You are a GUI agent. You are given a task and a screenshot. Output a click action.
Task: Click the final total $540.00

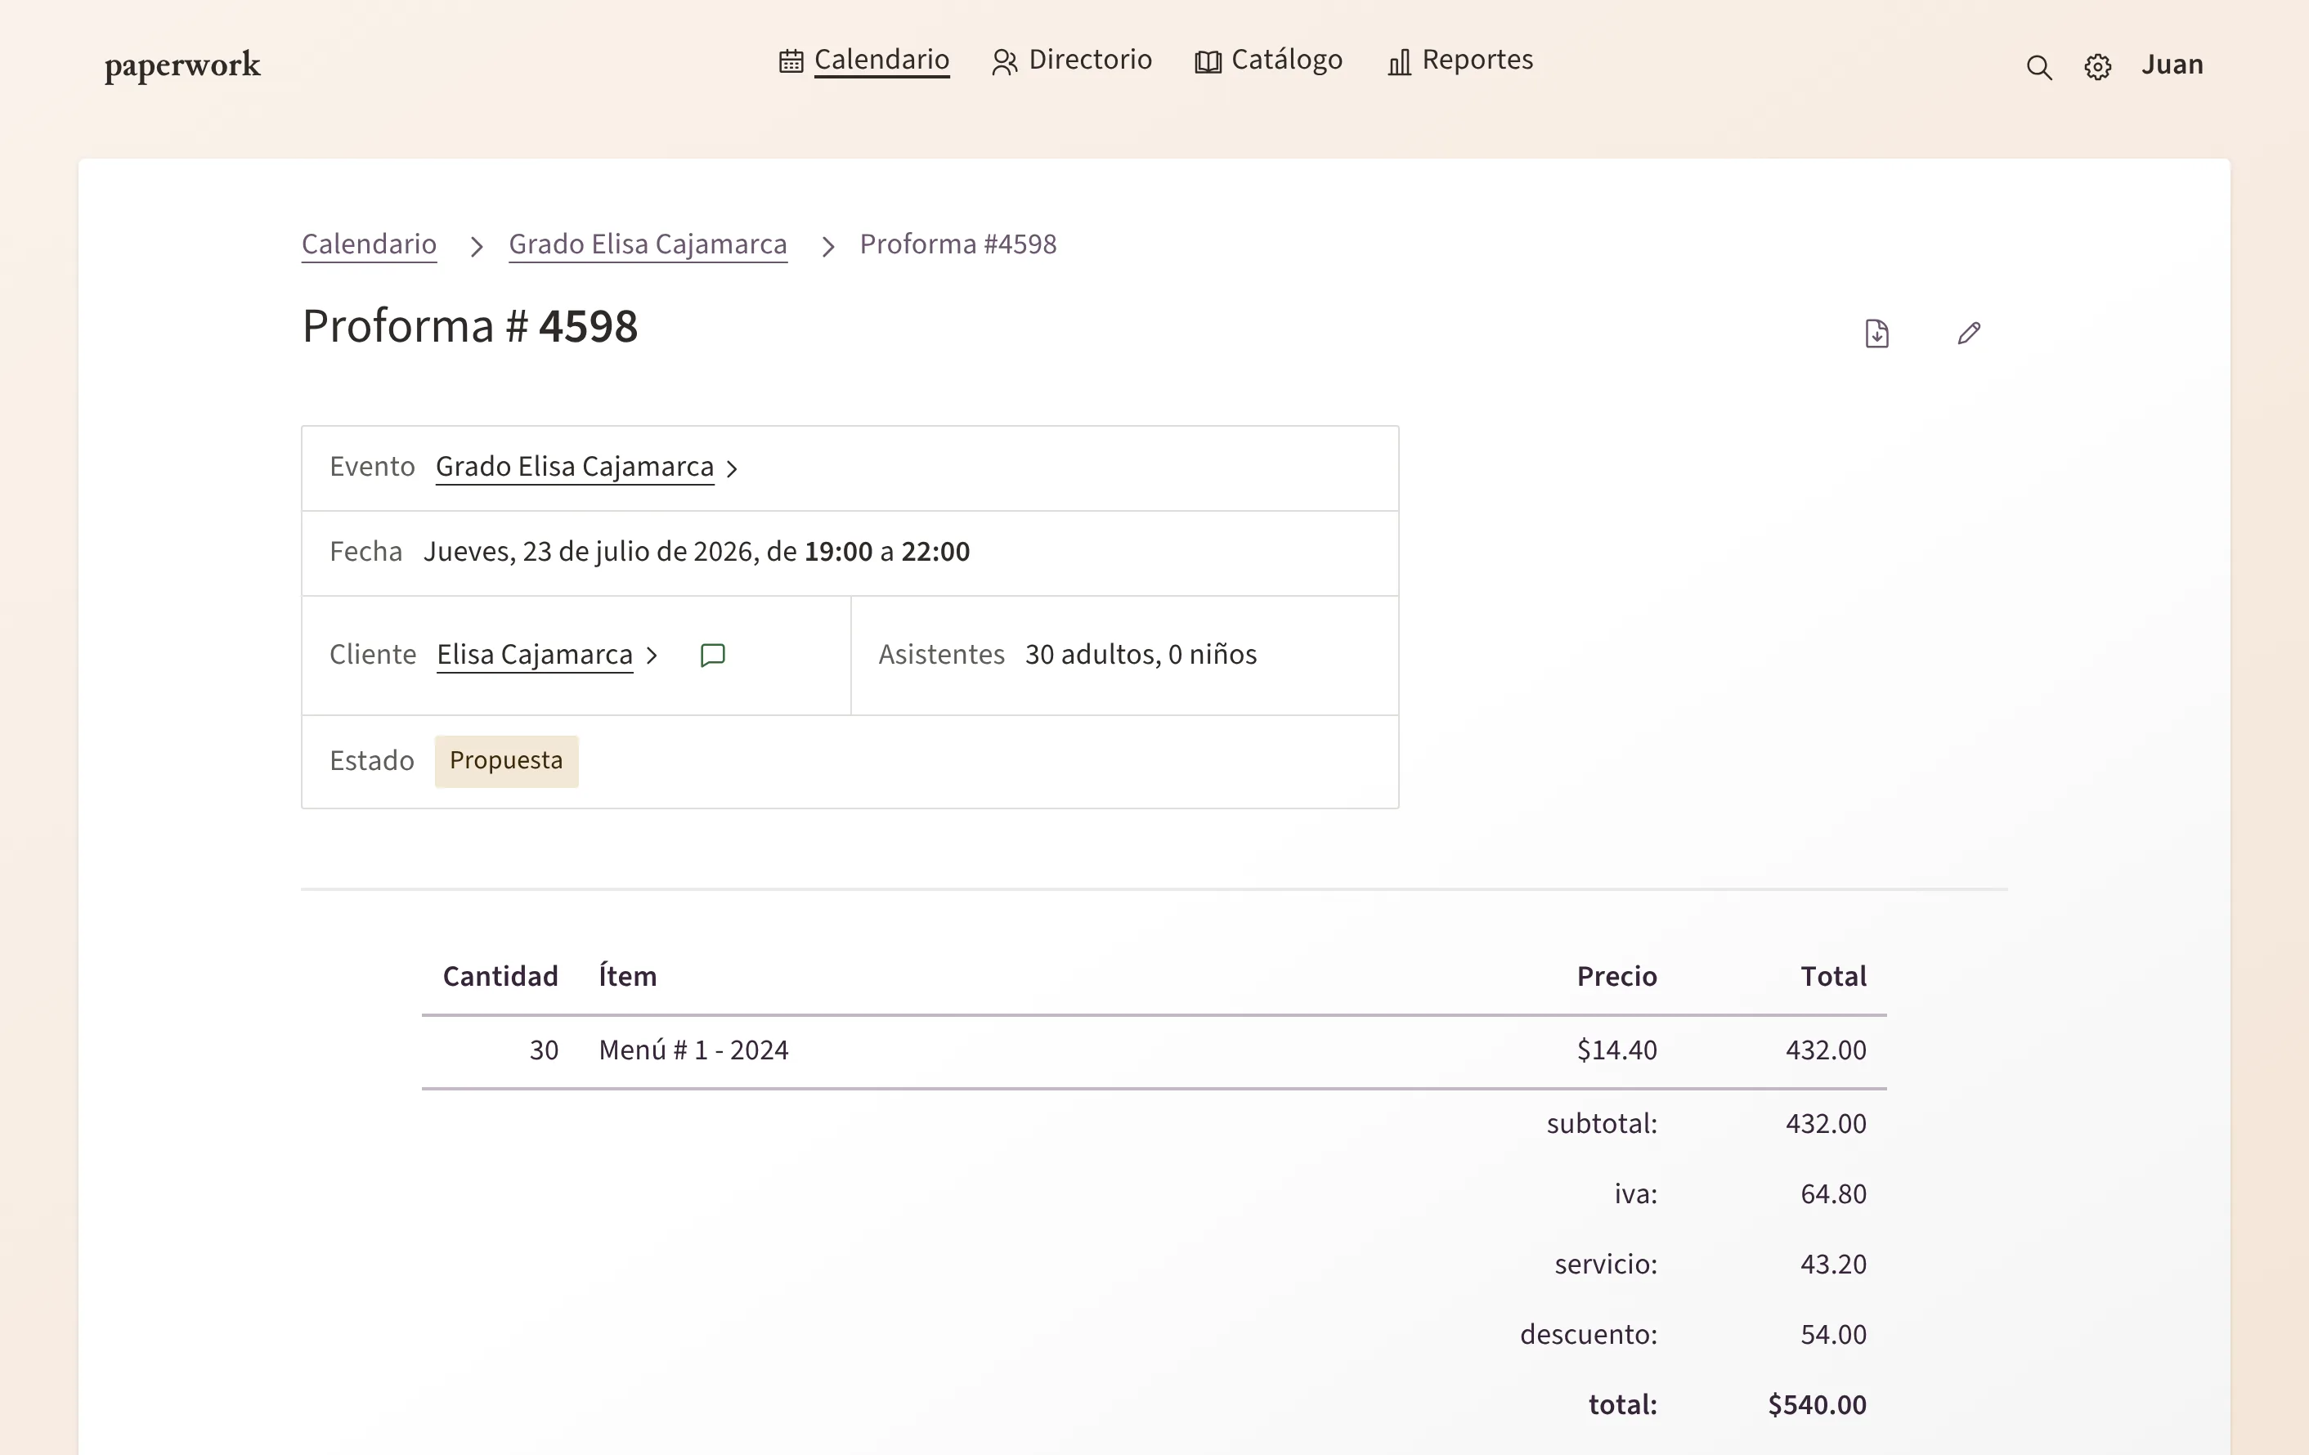[x=1817, y=1405]
